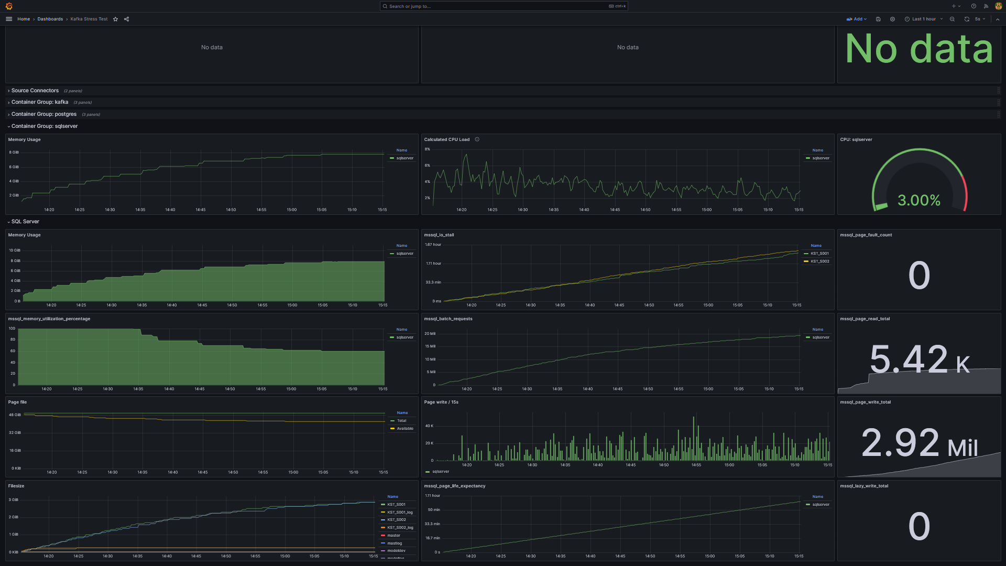Image resolution: width=1006 pixels, height=566 pixels.
Task: Open dashboard settings gear
Action: (x=892, y=19)
